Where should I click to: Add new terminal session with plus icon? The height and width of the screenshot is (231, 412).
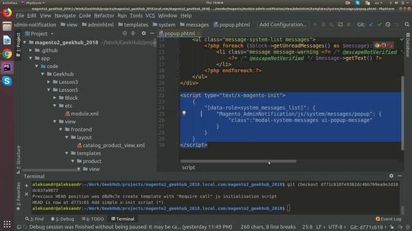pos(26,185)
